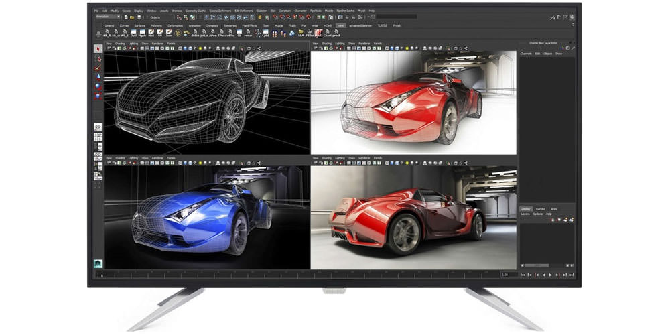The height and width of the screenshot is (335, 670).
Task: Select the Scale tool in toolbox
Action: 98,96
